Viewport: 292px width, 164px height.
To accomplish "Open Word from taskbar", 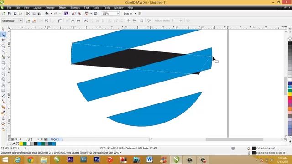I will pyautogui.click(x=149, y=159).
